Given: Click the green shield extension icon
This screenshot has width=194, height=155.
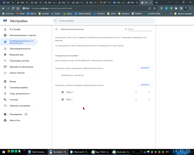Looking at the screenshot, I should point(171,8).
